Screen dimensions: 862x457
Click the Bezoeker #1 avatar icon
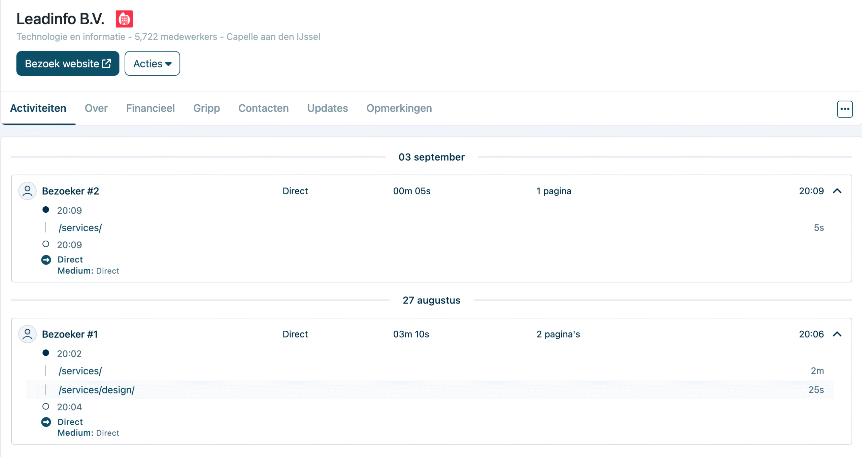click(x=27, y=334)
